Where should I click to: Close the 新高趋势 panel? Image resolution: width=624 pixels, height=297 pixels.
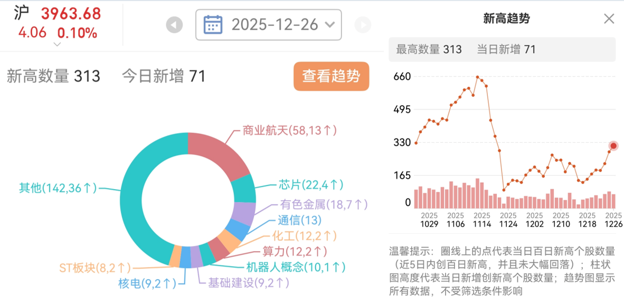click(609, 19)
